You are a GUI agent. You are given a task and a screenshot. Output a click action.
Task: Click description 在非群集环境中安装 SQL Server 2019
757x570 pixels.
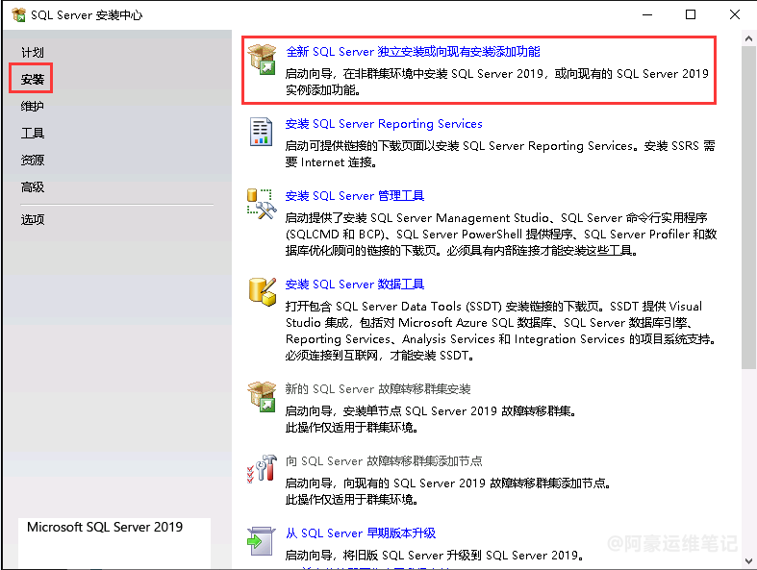pos(497,82)
